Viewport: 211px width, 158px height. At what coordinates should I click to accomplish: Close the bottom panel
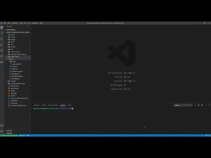pos(209,105)
